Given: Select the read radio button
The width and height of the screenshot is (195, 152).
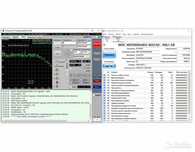Looking at the screenshot, I should pos(84,68).
